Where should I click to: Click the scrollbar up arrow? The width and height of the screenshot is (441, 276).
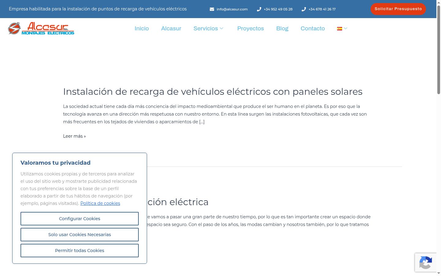[x=439, y=2]
